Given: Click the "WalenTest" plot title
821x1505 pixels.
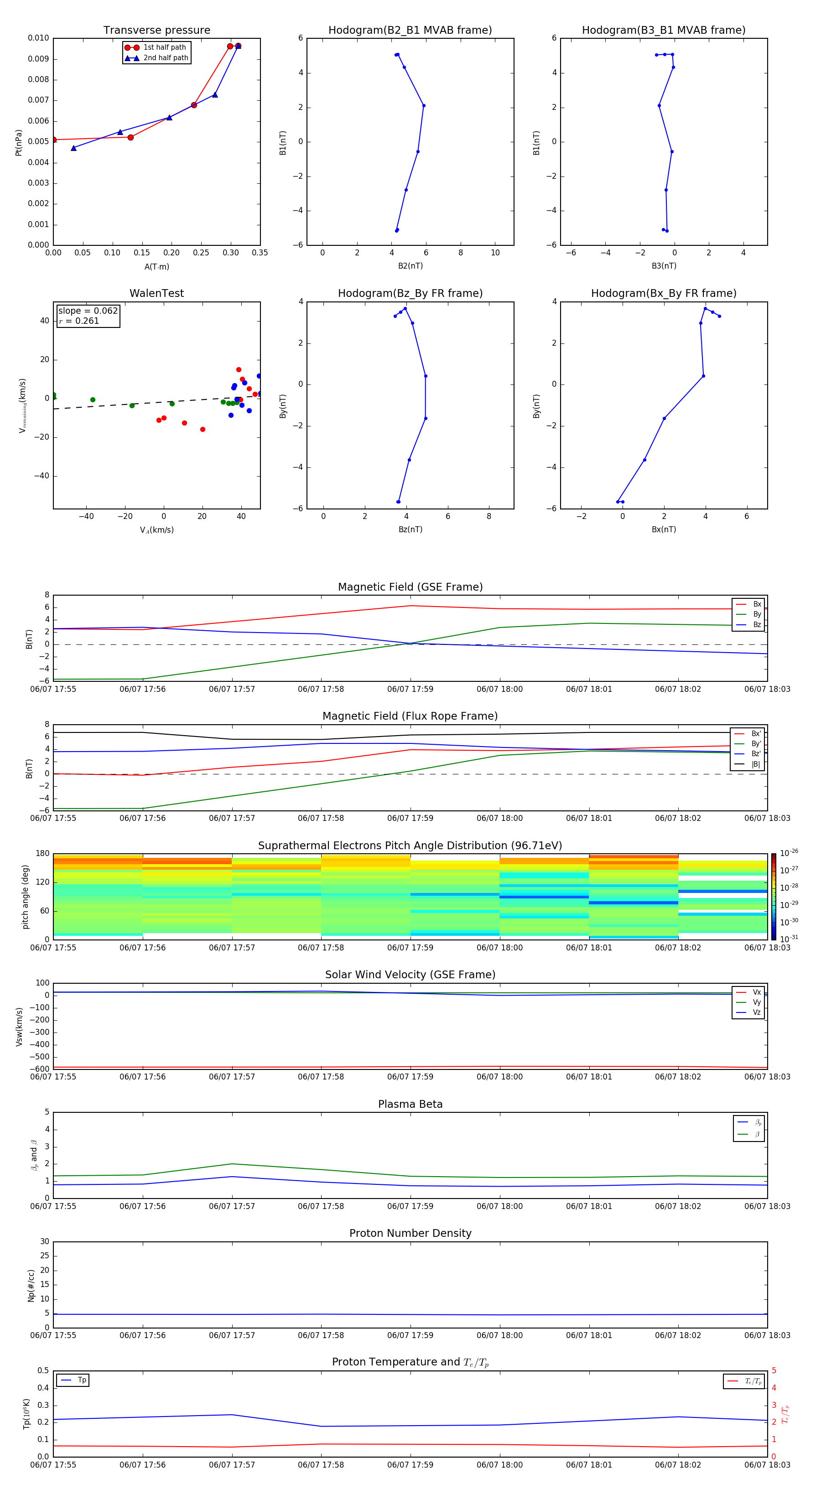Looking at the screenshot, I should (156, 293).
